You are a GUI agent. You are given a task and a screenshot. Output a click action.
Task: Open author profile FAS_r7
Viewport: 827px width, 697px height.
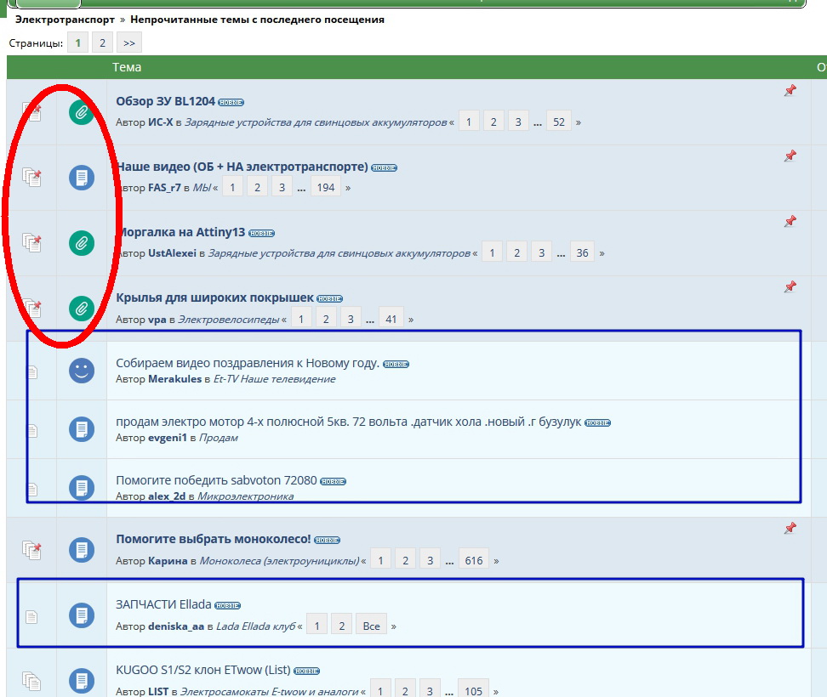click(164, 188)
